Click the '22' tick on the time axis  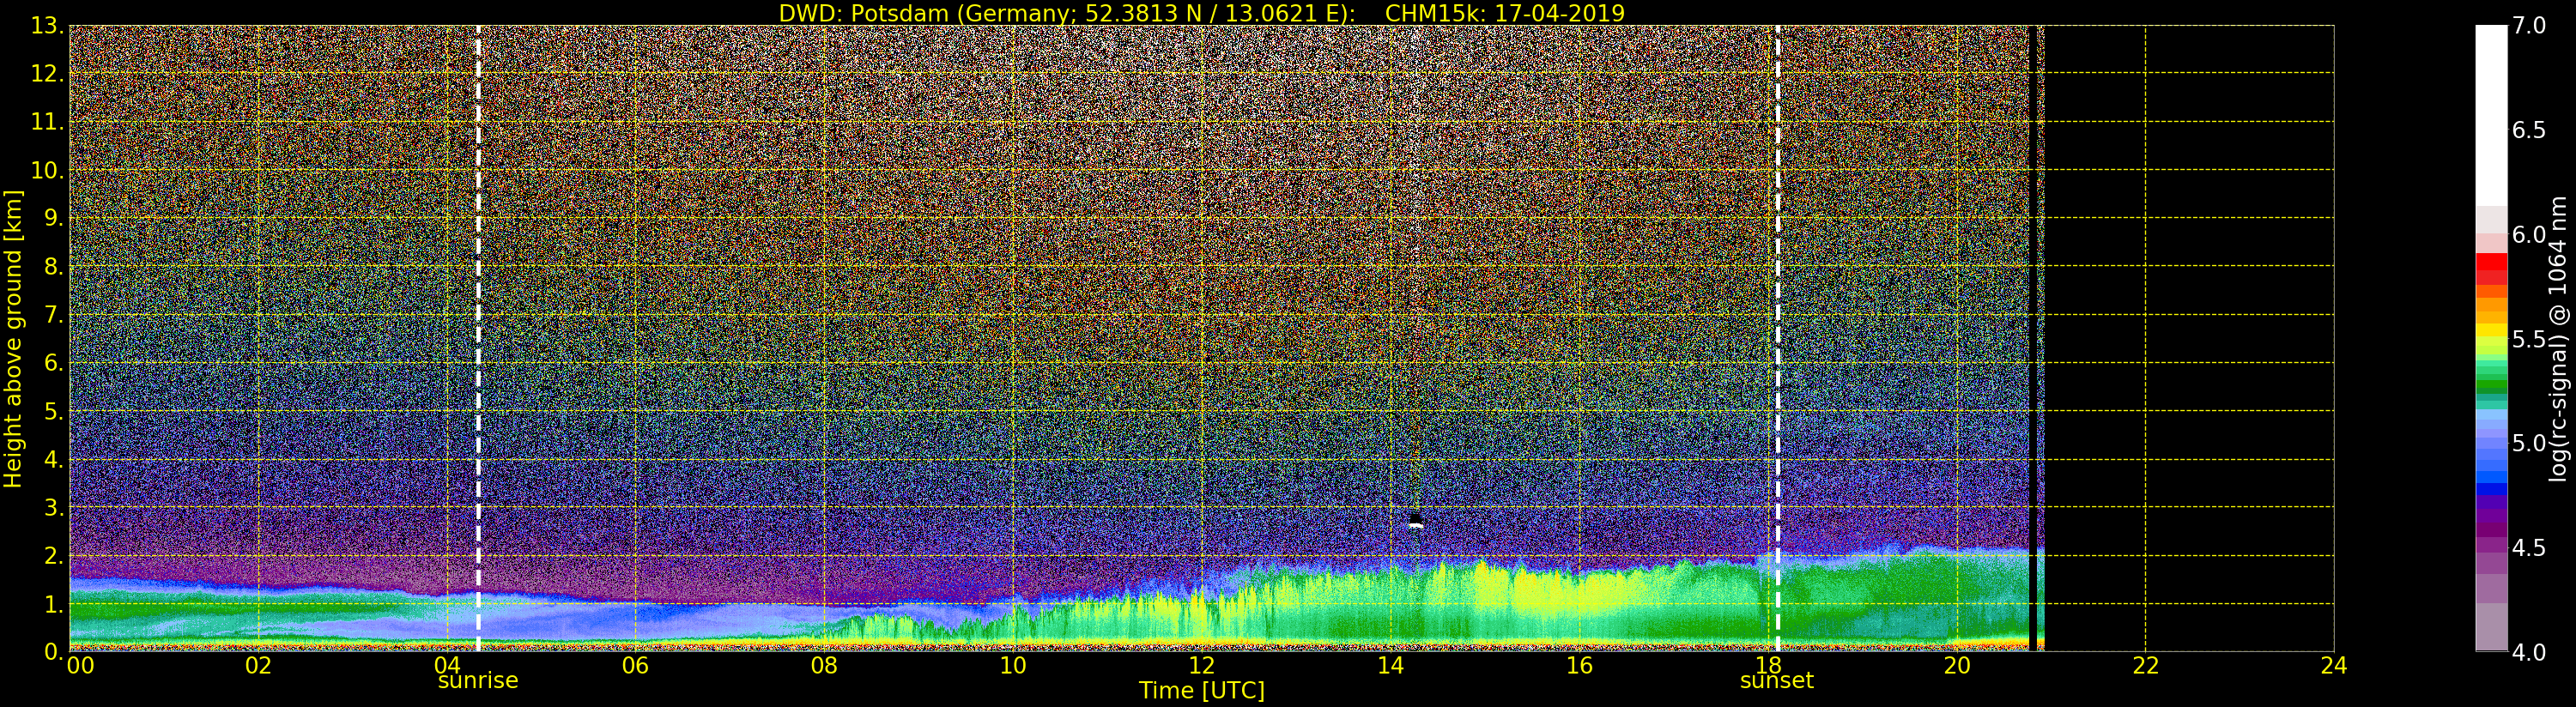[x=2146, y=666]
